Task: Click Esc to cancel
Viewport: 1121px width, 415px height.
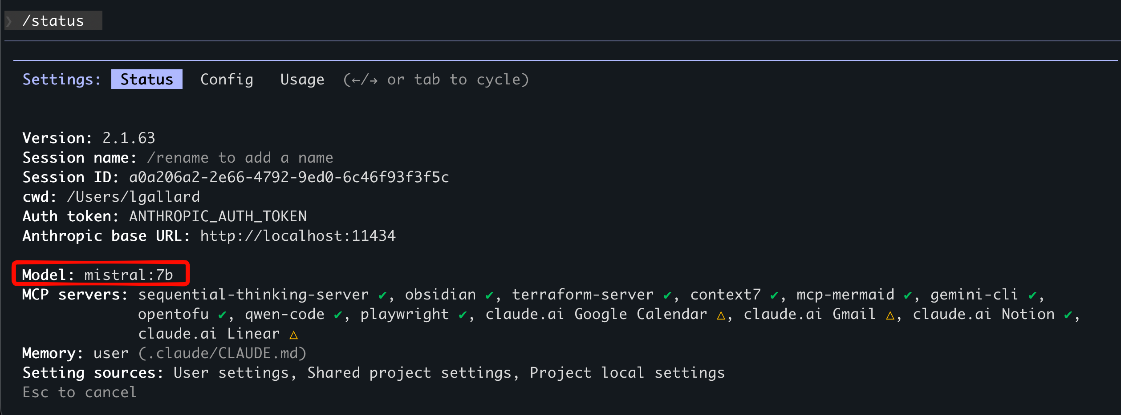Action: (x=79, y=392)
